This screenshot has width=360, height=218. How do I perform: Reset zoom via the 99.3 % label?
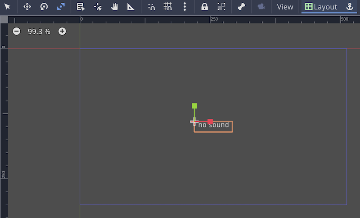click(x=39, y=31)
